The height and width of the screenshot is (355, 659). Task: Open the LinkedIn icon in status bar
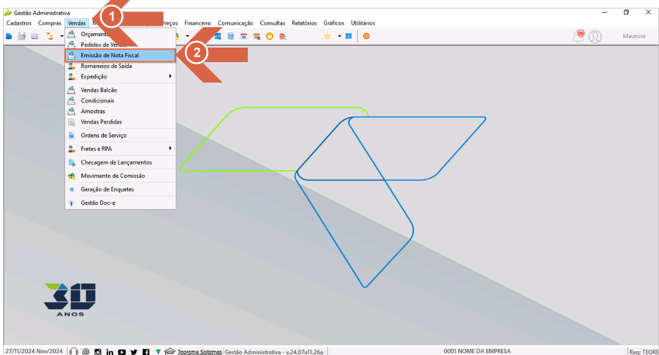coord(110,351)
